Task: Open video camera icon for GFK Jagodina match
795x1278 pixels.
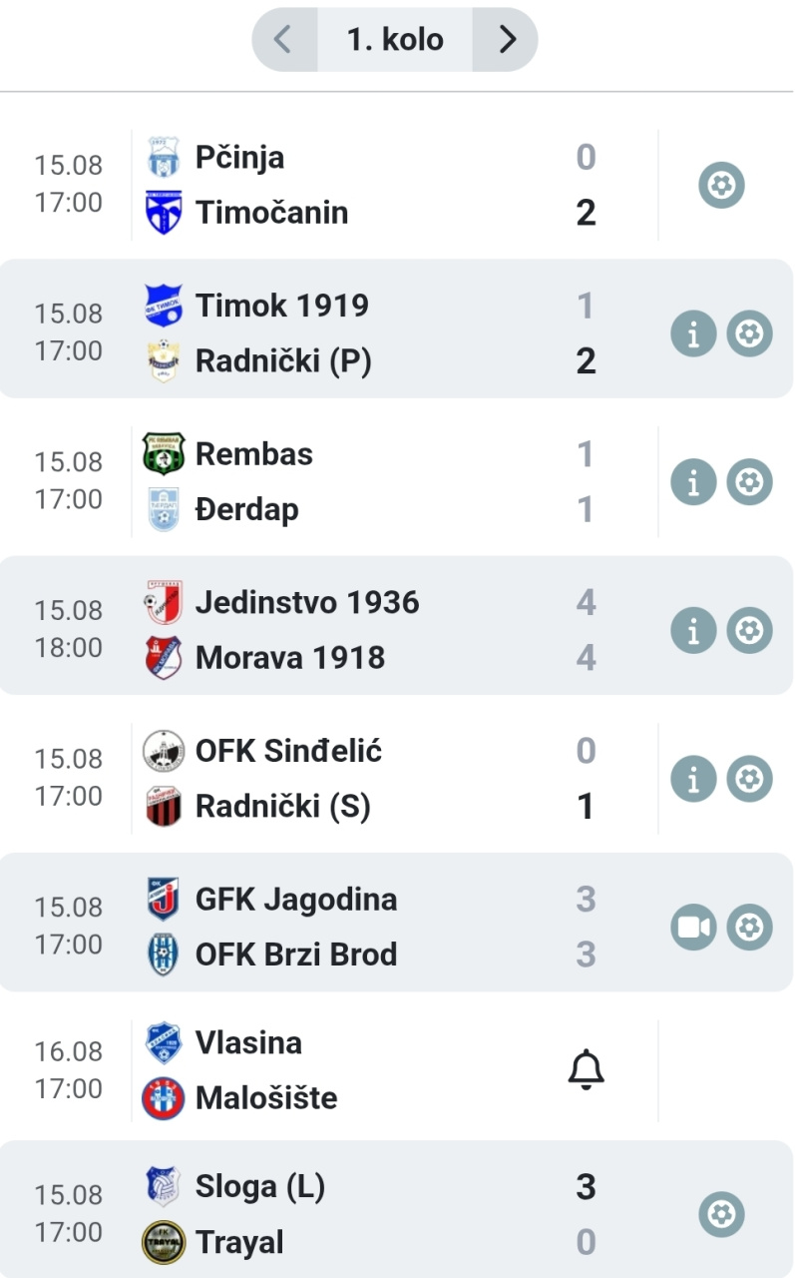Action: click(693, 928)
